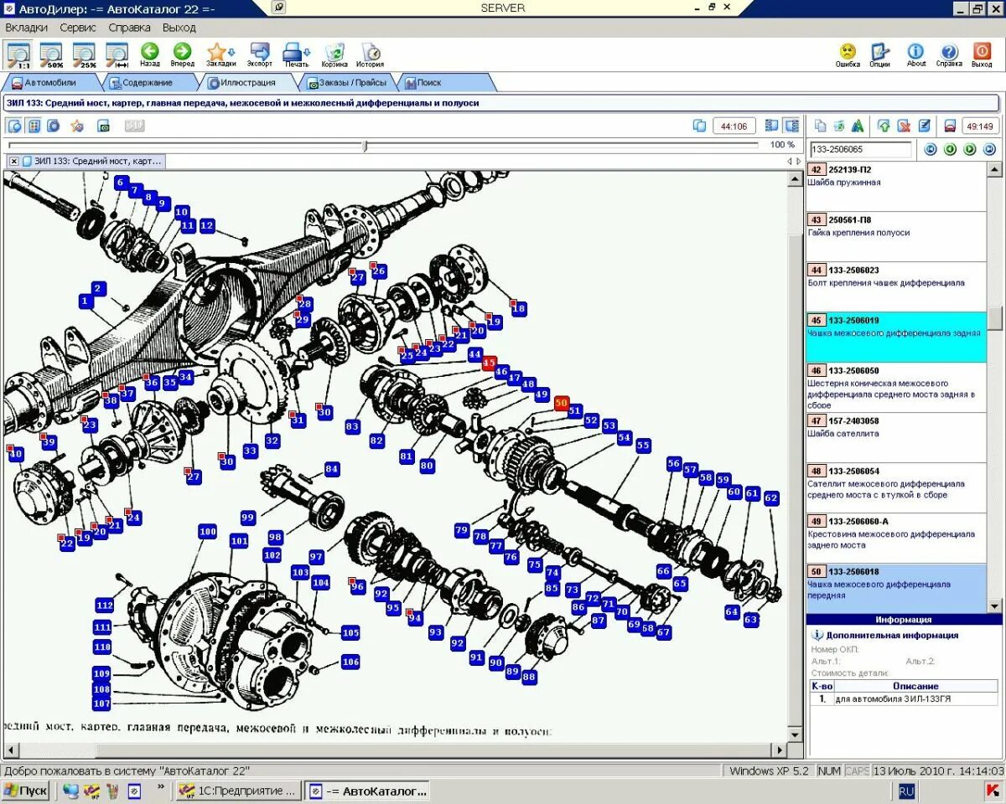The width and height of the screenshot is (1006, 804).
Task: Click hotspot label 55 on the illustration
Action: coord(643,446)
